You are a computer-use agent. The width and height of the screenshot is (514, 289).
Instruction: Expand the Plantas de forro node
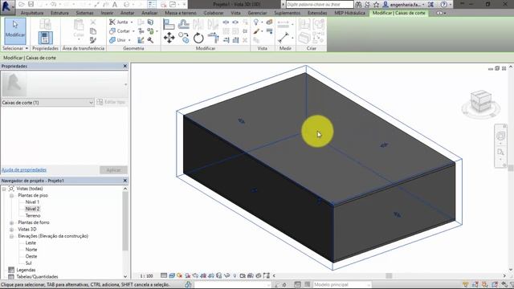11,222
